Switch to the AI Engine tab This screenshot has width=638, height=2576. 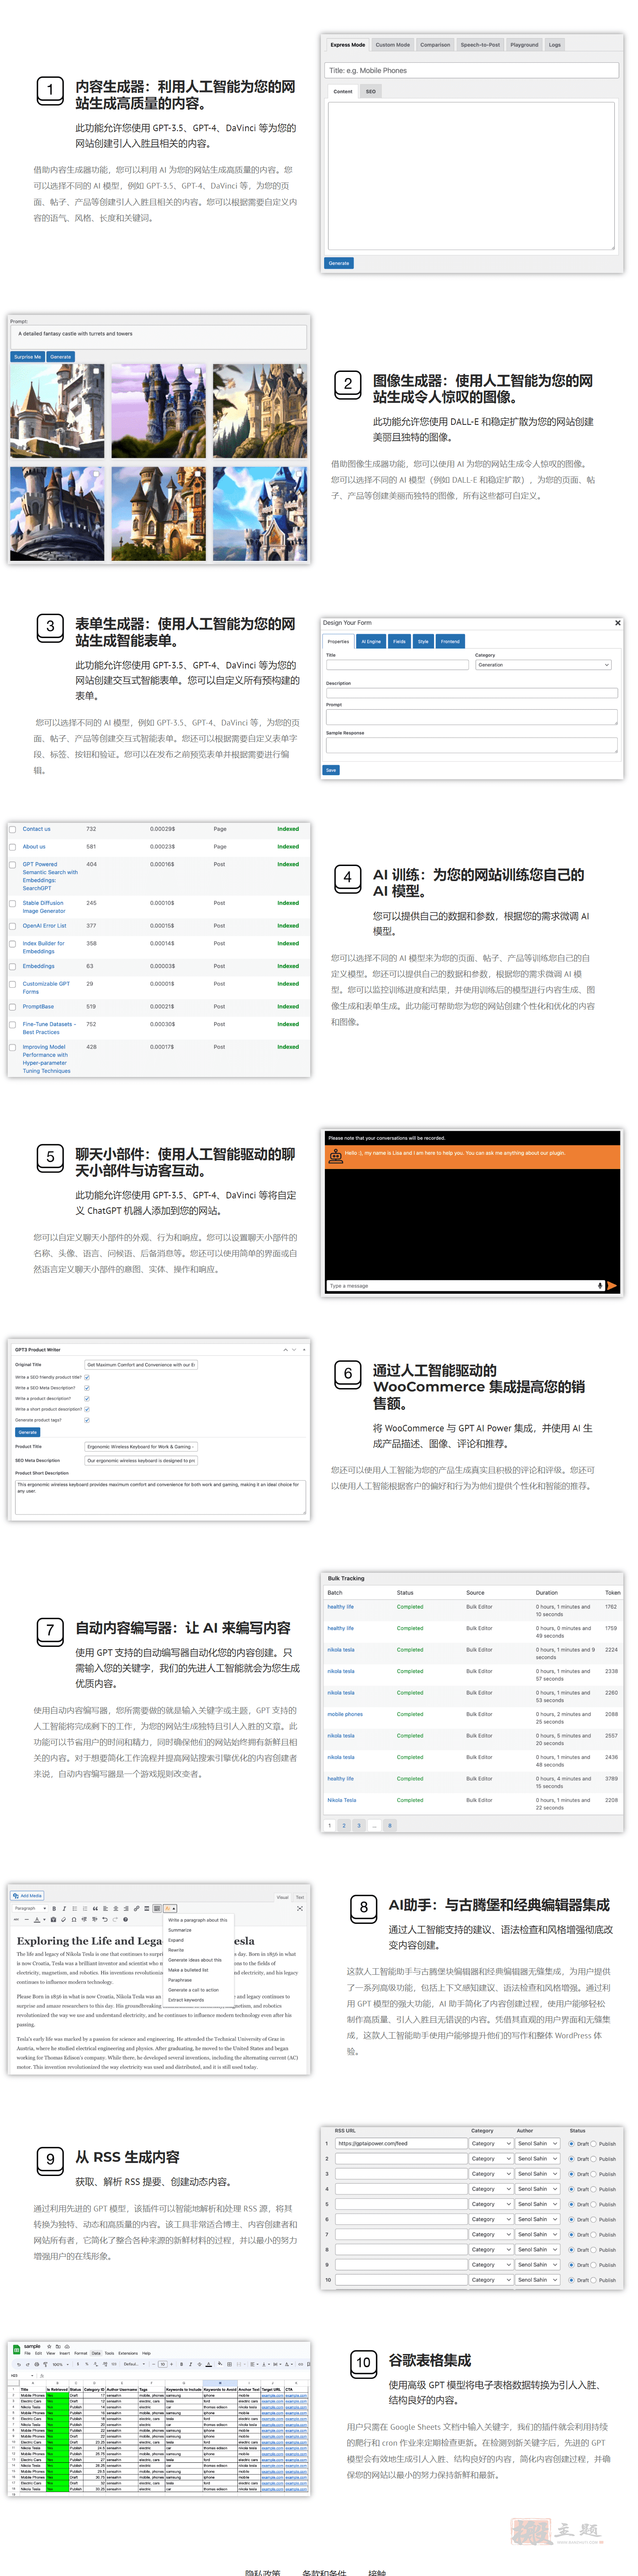[x=371, y=642]
